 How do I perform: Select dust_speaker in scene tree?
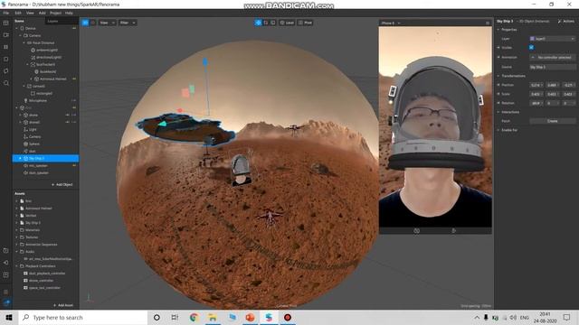[x=36, y=172]
